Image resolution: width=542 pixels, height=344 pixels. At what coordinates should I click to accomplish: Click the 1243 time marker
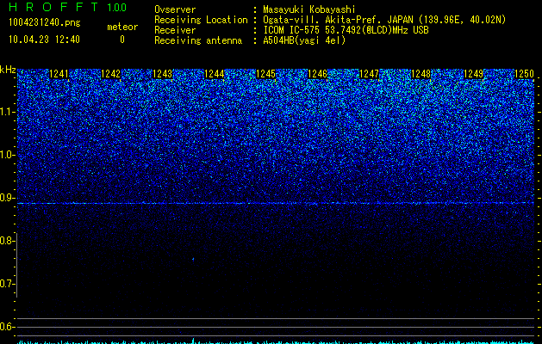[163, 74]
